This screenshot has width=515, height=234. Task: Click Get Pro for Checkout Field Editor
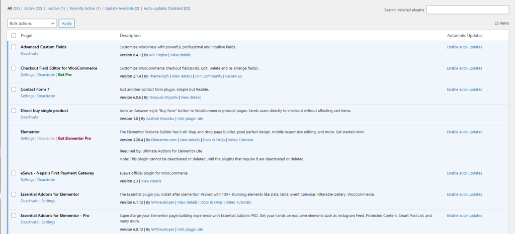pos(64,75)
